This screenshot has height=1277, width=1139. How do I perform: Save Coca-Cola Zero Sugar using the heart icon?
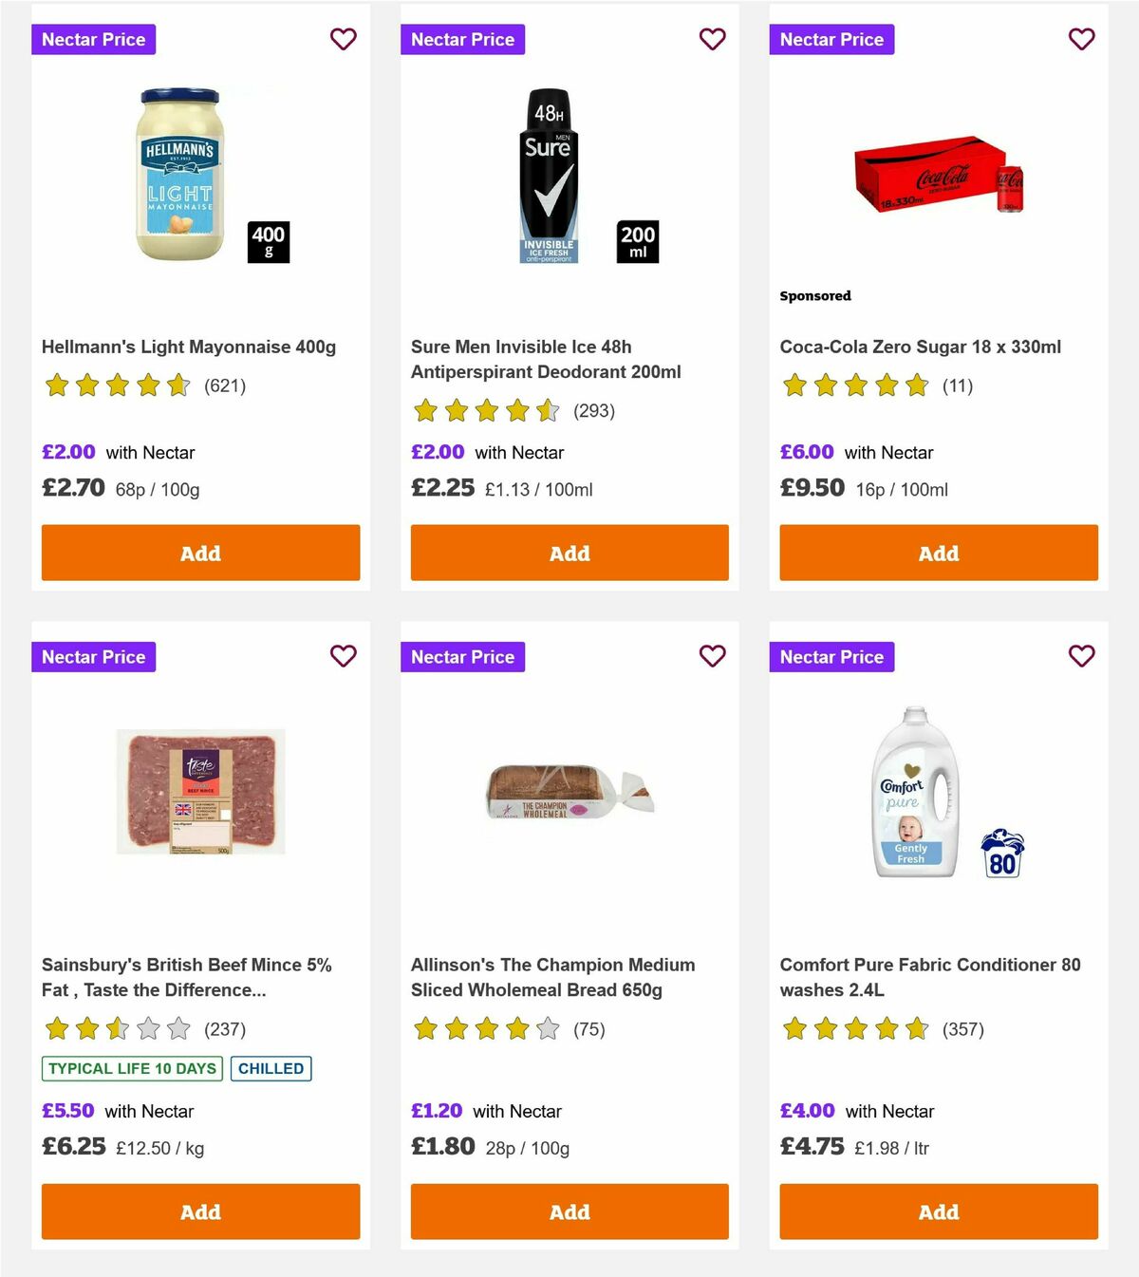click(x=1081, y=39)
